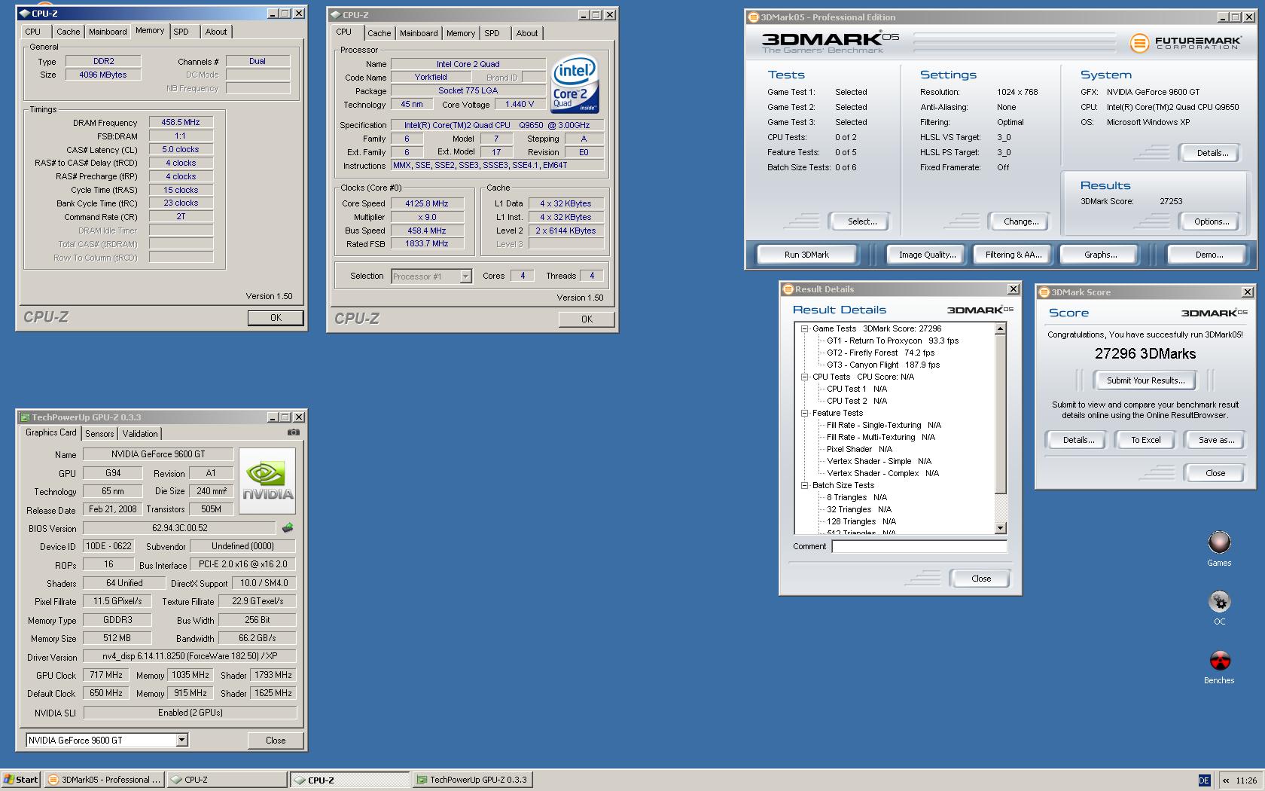Click OK in CPU-Z memory window
This screenshot has width=1265, height=791.
tap(276, 318)
